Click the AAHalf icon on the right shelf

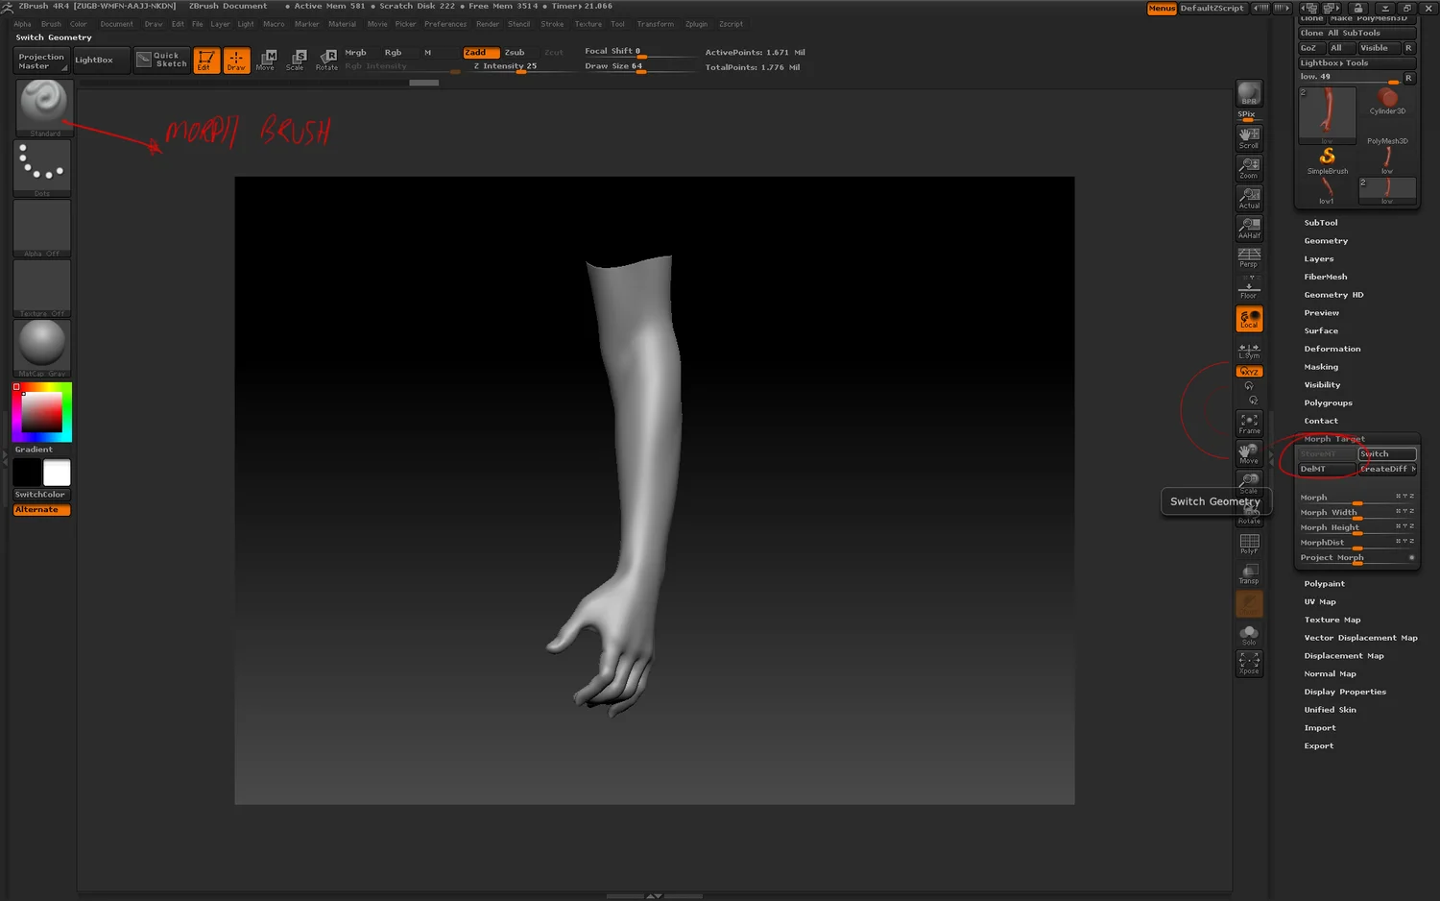click(x=1248, y=227)
